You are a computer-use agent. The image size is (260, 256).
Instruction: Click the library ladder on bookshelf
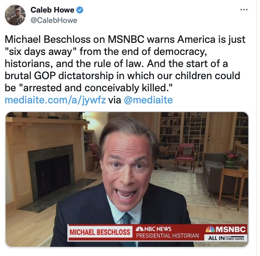pos(195,137)
